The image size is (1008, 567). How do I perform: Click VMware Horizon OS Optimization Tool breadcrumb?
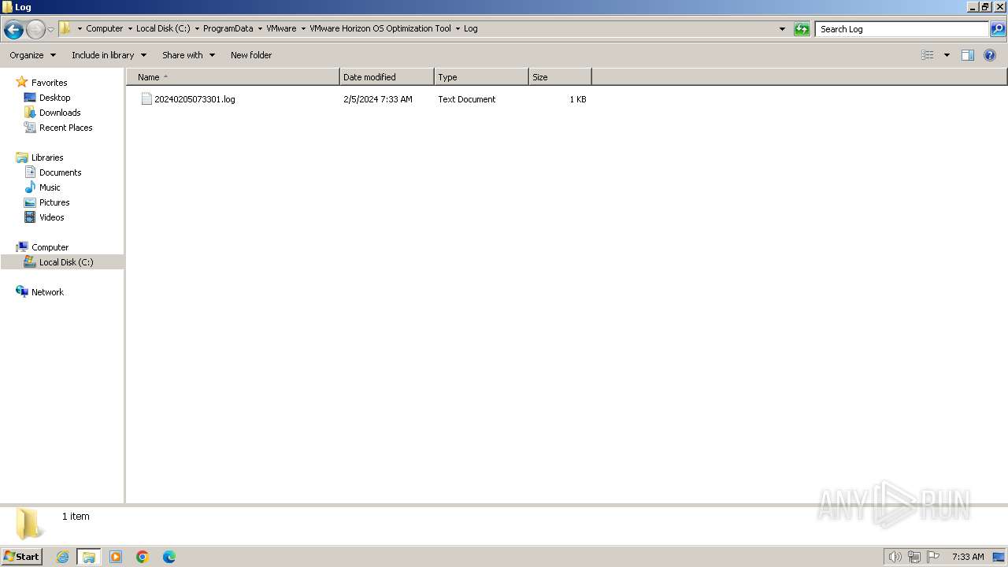coord(380,28)
